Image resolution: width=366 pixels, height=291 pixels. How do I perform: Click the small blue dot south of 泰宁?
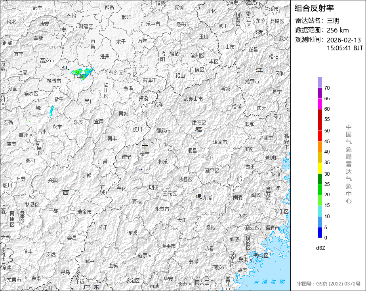click(x=141, y=170)
